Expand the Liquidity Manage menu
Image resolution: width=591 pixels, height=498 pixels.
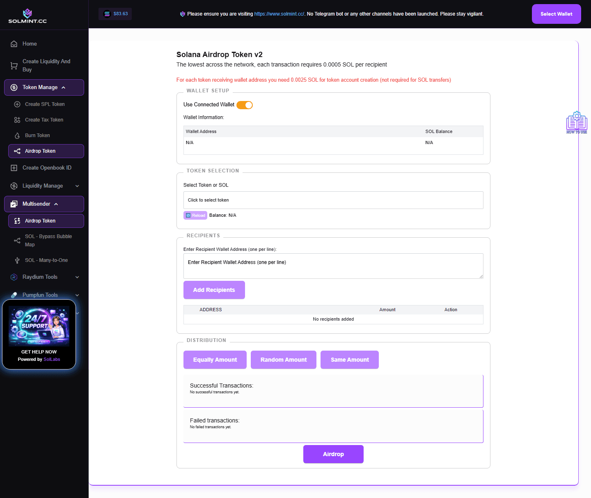pos(44,186)
